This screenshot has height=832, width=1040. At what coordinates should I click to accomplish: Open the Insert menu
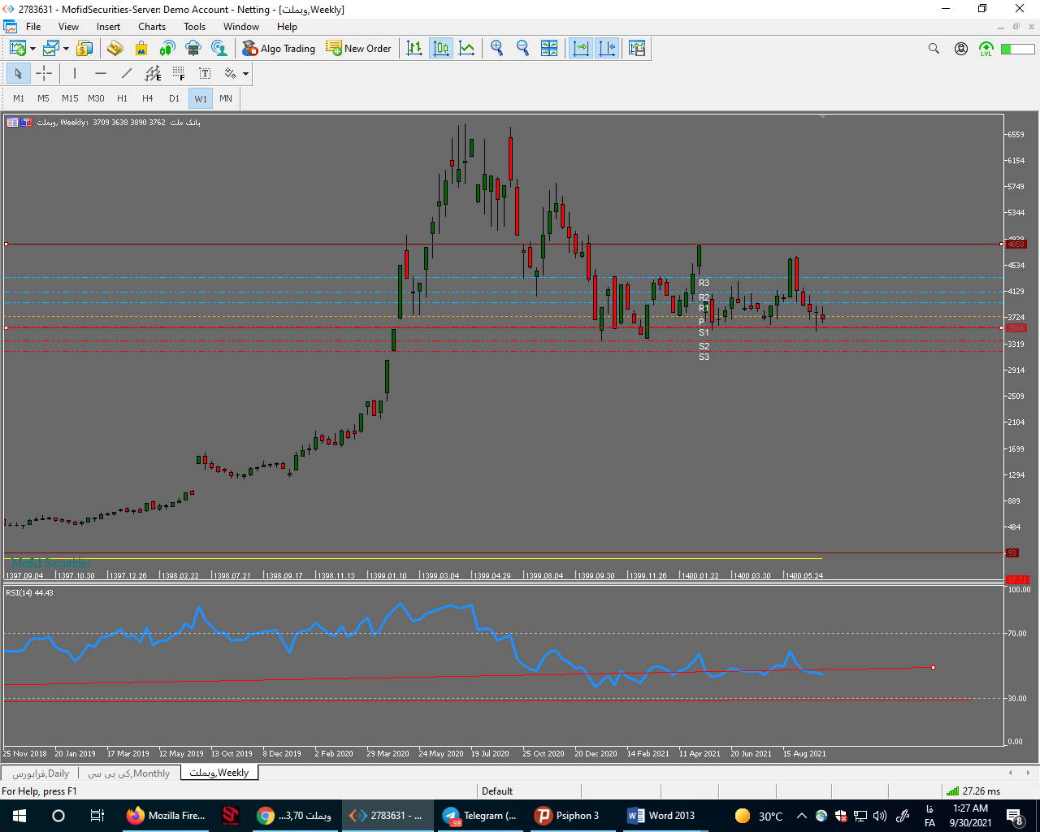click(108, 27)
